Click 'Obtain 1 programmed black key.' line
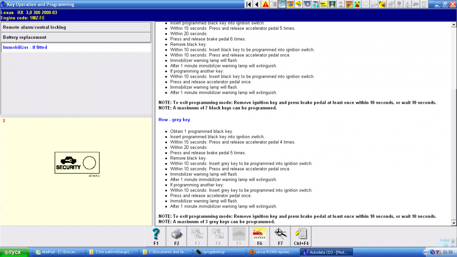 pyautogui.click(x=201, y=131)
